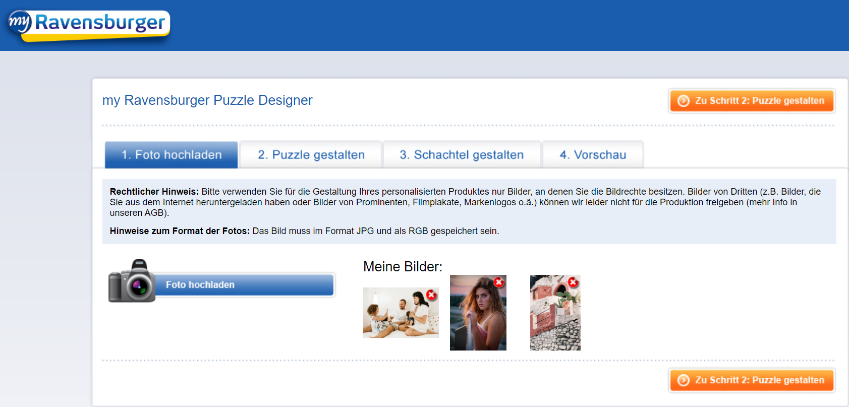
Task: Delete the woman portrait with red X
Action: [x=499, y=282]
